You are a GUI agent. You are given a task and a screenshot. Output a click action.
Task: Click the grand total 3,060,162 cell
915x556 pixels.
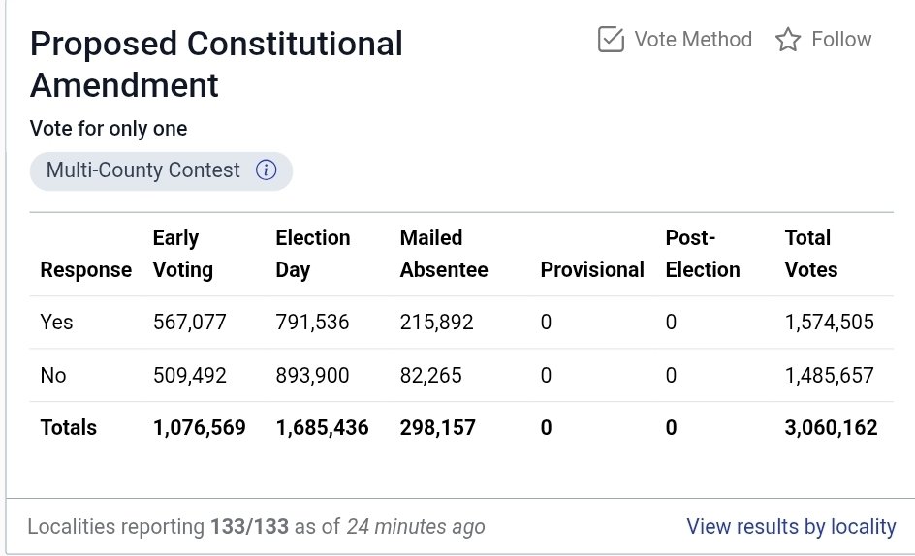pos(831,427)
